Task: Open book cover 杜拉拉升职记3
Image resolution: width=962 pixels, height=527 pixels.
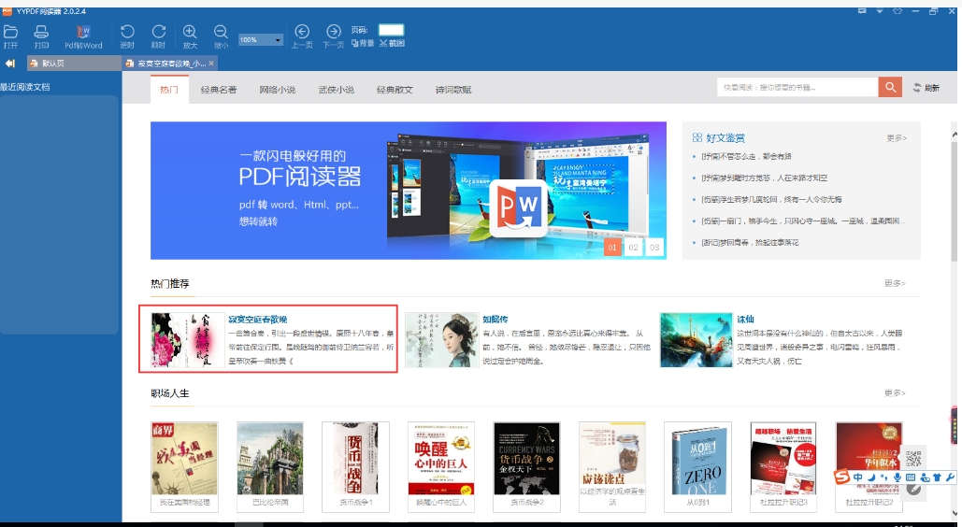Action: coord(783,458)
